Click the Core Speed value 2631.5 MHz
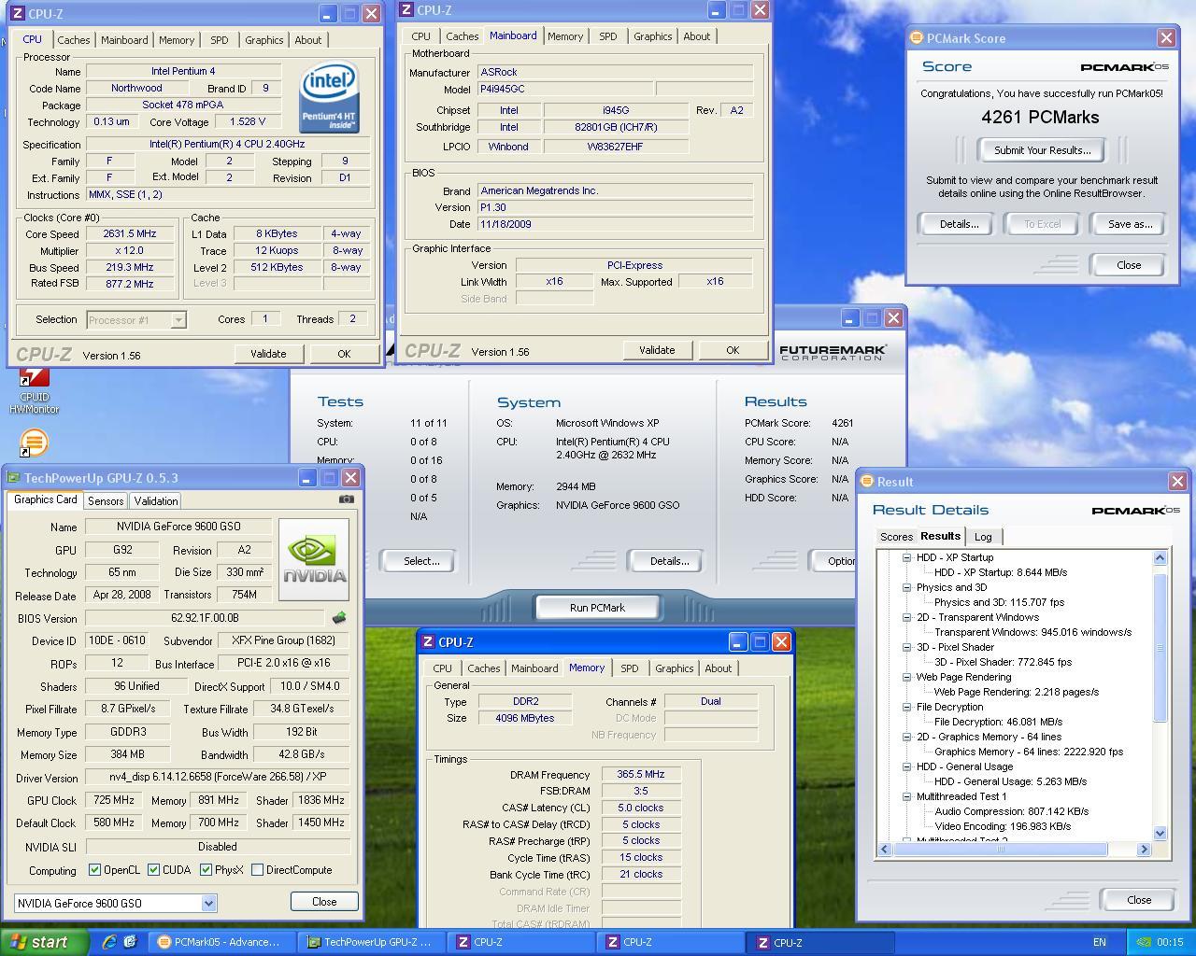This screenshot has height=956, width=1196. (130, 234)
